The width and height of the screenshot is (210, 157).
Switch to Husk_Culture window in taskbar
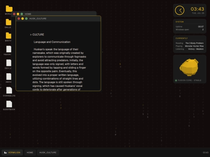[48, 152]
